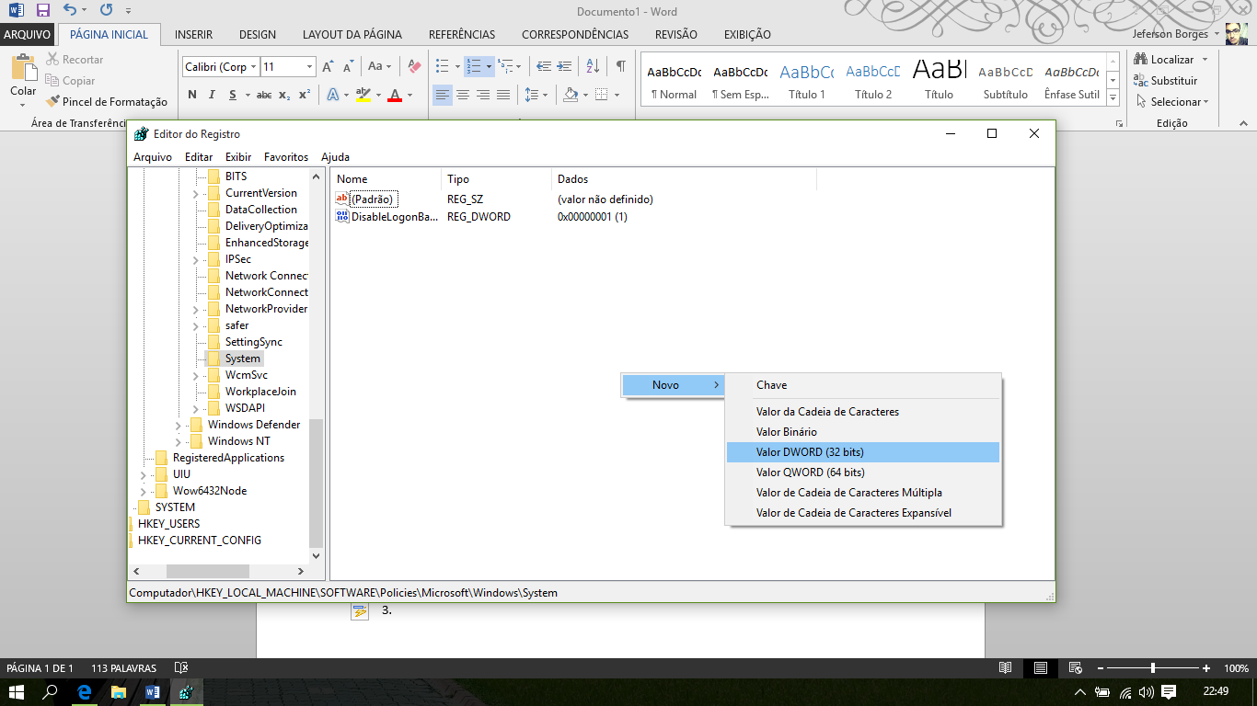Click the Colar (paste) icon in Word
The image size is (1257, 706).
click(22, 68)
